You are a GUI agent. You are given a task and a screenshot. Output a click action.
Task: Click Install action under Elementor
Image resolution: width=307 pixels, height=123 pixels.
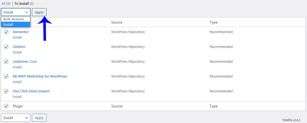(x=17, y=38)
